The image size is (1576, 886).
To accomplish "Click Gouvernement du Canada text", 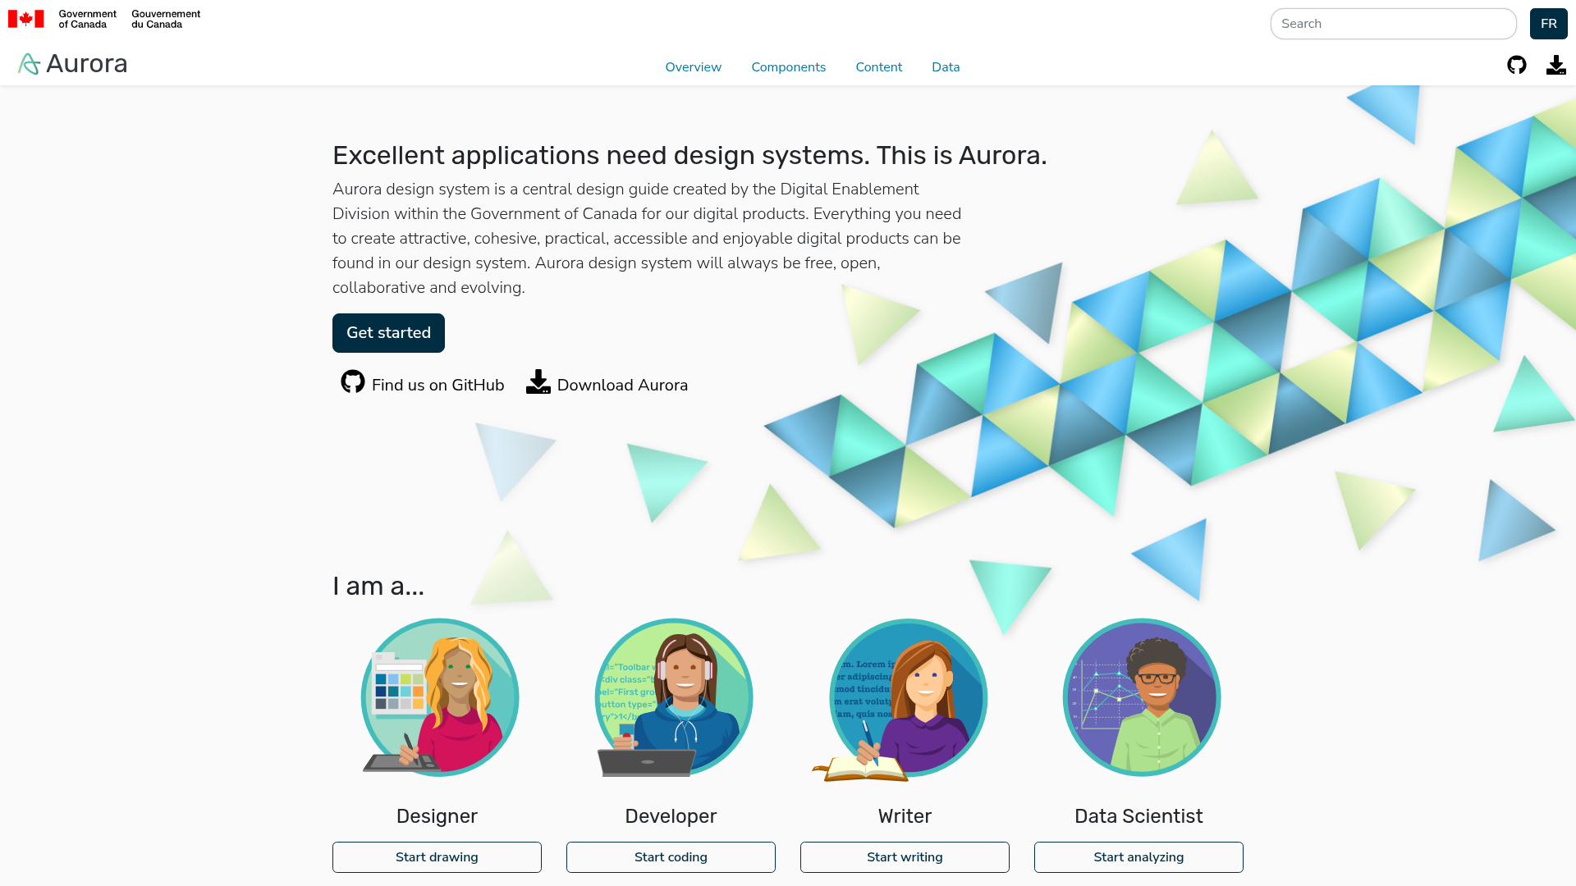I will tap(166, 19).
